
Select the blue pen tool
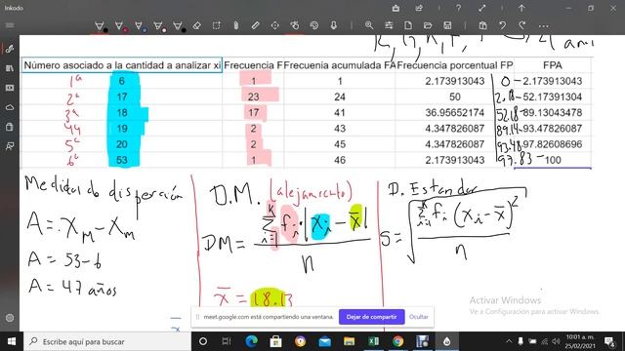[x=139, y=26]
